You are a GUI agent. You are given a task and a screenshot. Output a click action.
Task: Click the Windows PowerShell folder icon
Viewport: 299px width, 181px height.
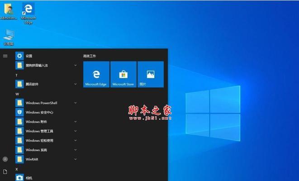(x=19, y=103)
